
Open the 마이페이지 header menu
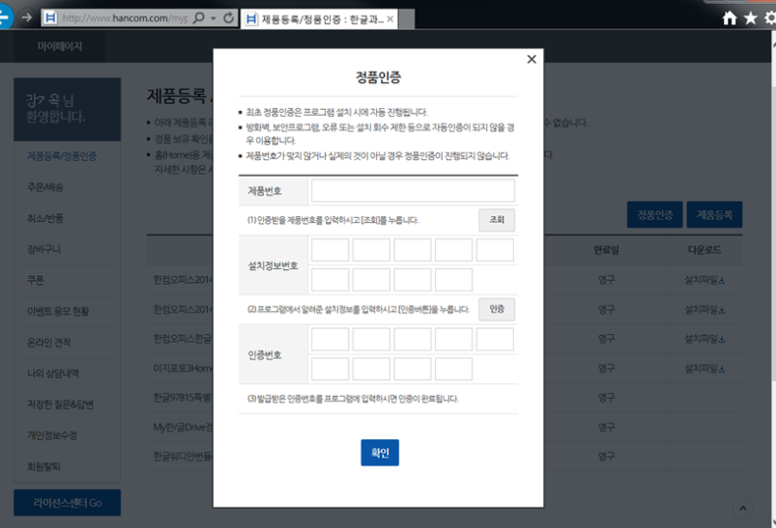point(59,46)
